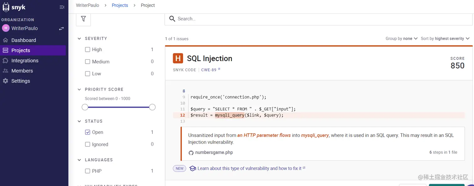Image resolution: width=474 pixels, height=186 pixels.
Task: Click the right priority score slider handle
Action: 152,107
